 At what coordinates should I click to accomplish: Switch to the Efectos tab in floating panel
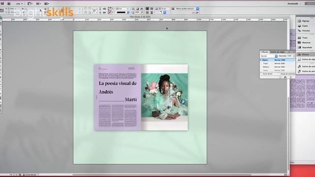[x=265, y=52]
